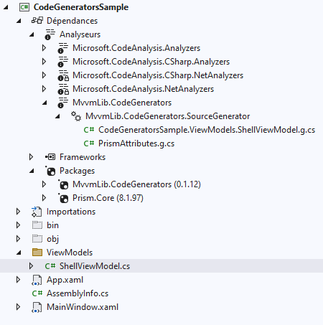Select Prism.Core (8.1.97) text
Screen dimensions: 323x325
108,198
